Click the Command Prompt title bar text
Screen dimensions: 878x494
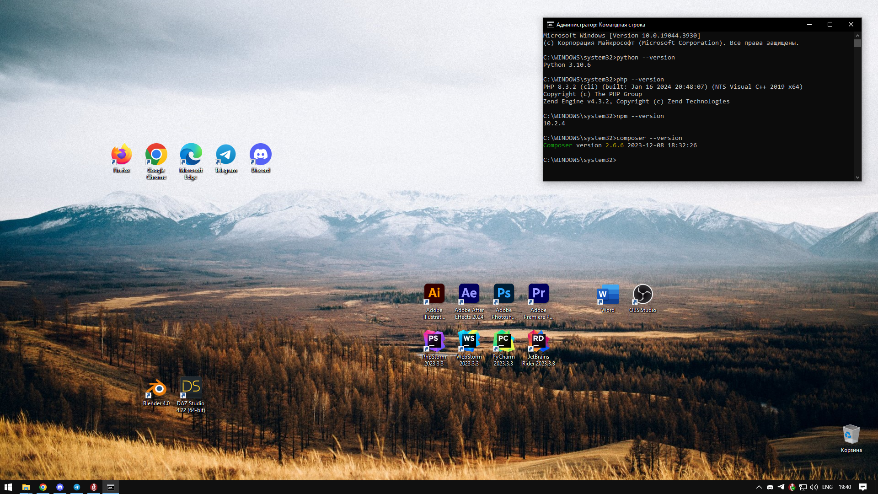pyautogui.click(x=601, y=25)
